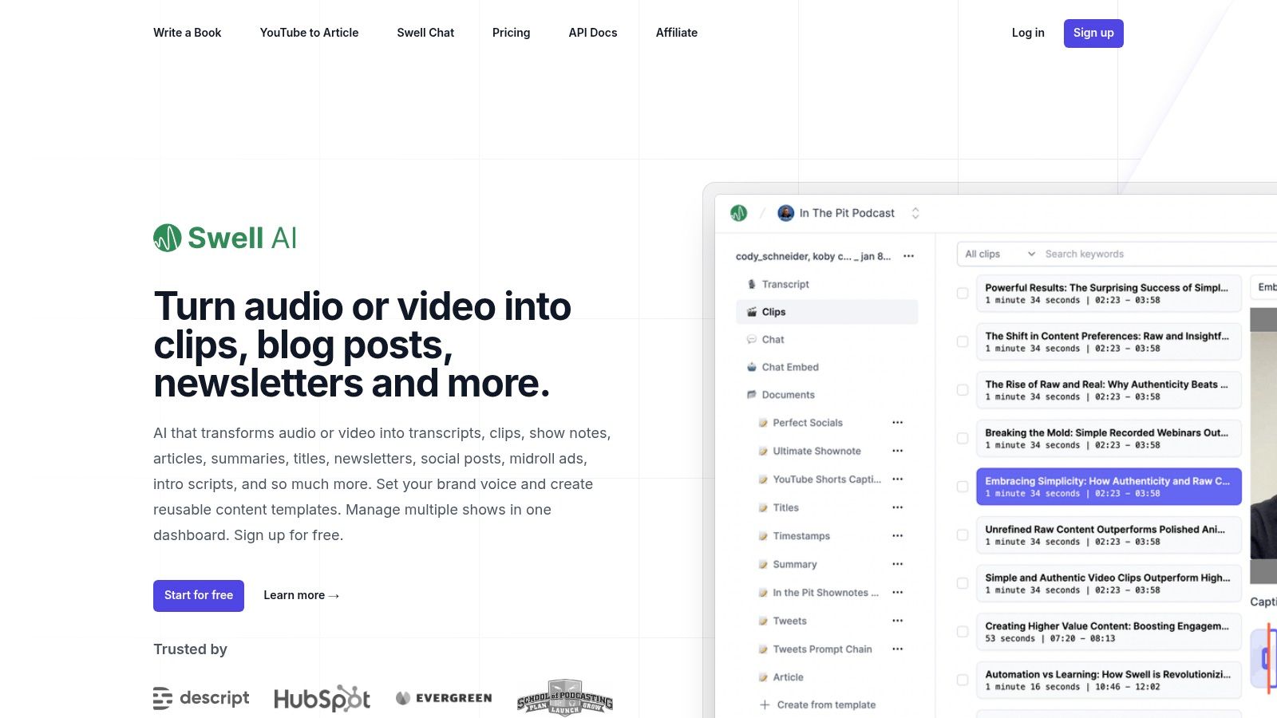Click the Clips clapperboard icon

point(752,312)
